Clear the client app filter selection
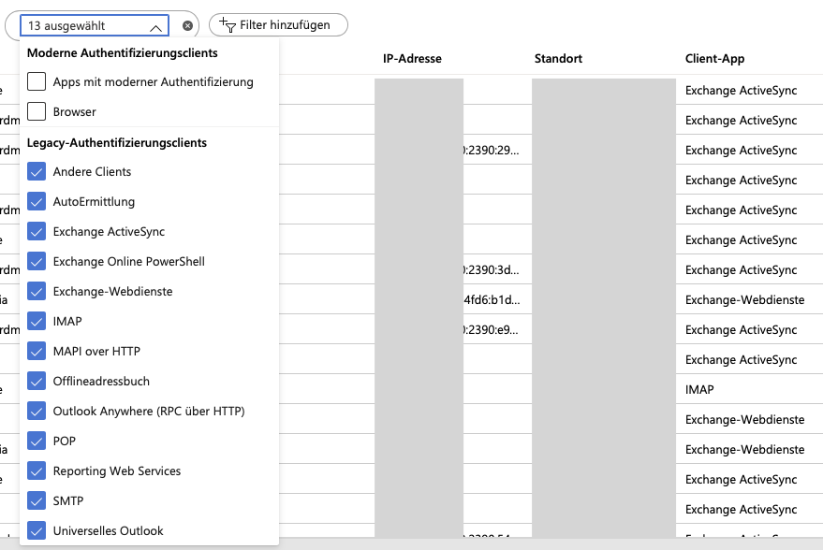823x550 pixels. point(187,25)
